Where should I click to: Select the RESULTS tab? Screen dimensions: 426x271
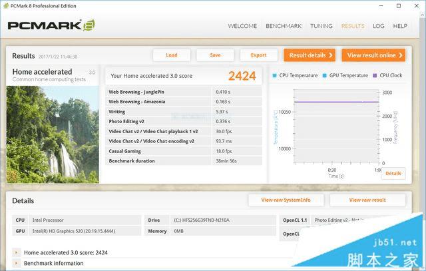point(353,26)
